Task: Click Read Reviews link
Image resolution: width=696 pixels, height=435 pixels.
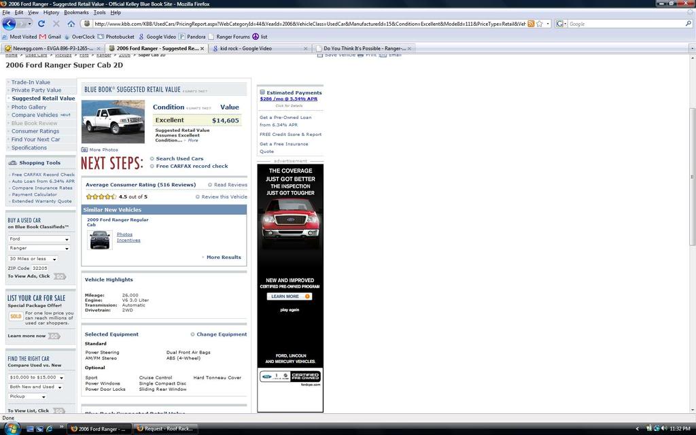Action: point(230,185)
